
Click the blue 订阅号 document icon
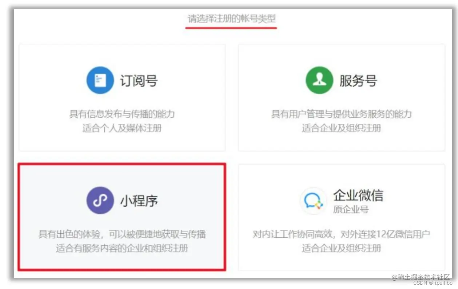coord(100,80)
